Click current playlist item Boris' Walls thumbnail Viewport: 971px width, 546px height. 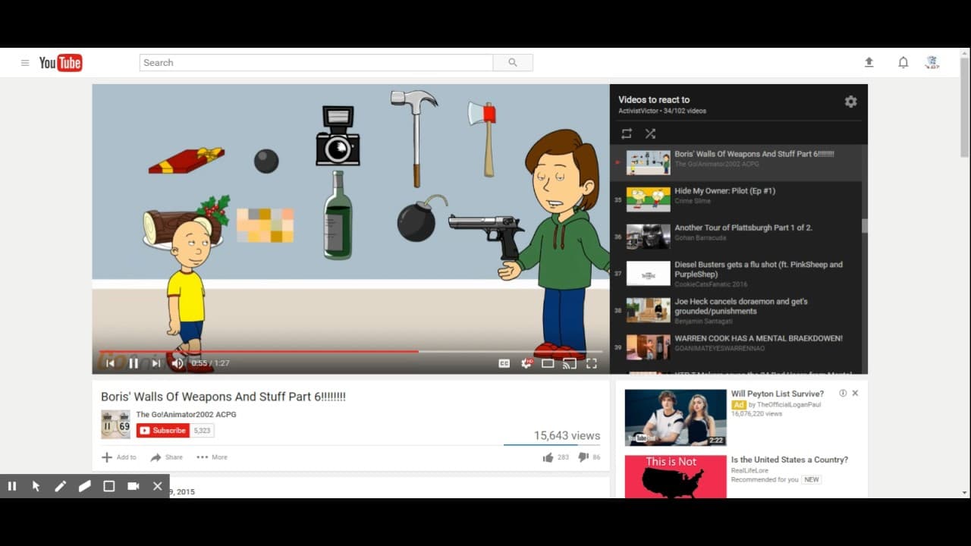(x=648, y=162)
